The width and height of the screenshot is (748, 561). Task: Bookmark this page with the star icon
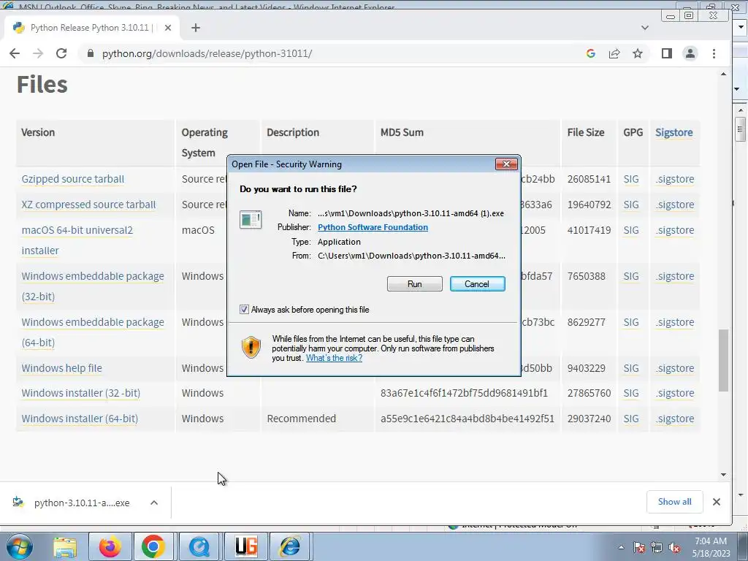[637, 53]
